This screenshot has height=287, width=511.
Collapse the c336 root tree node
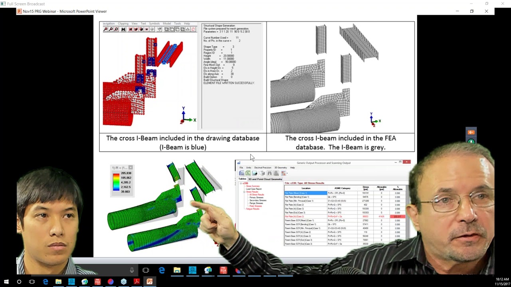click(x=241, y=183)
